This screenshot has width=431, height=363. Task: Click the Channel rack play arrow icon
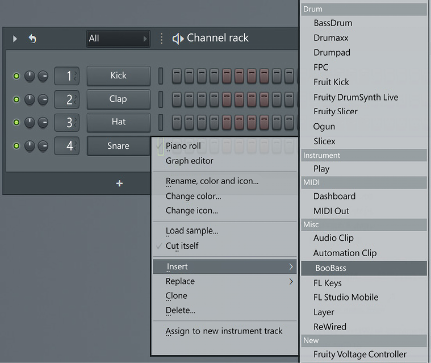click(15, 39)
